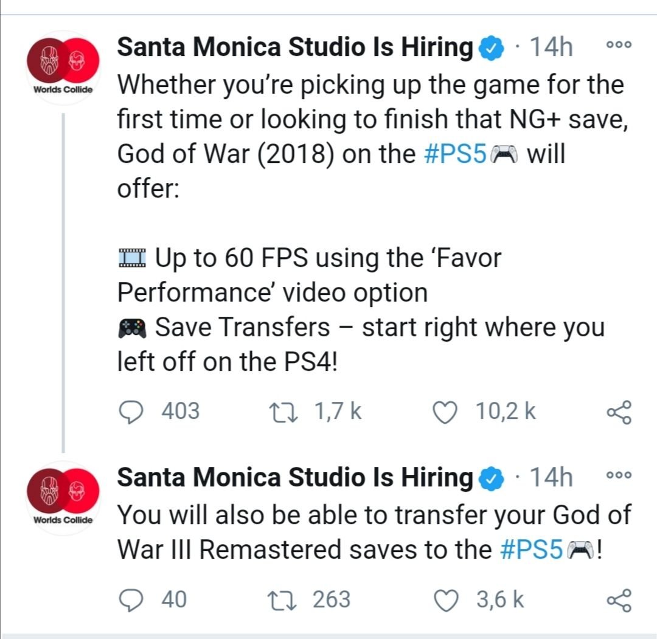Open more options on the second tweet
This screenshot has width=657, height=639.
619,475
